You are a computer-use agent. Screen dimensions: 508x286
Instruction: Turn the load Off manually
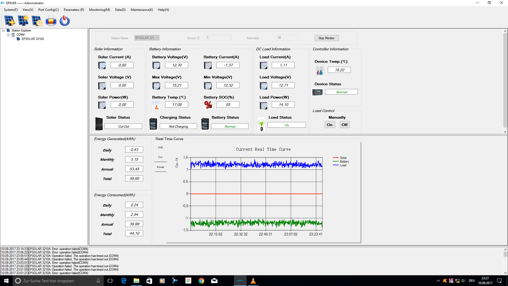[x=344, y=125]
